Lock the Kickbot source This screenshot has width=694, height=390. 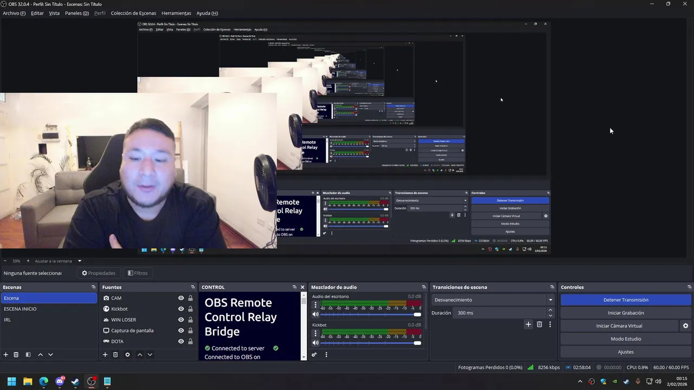[190, 309]
